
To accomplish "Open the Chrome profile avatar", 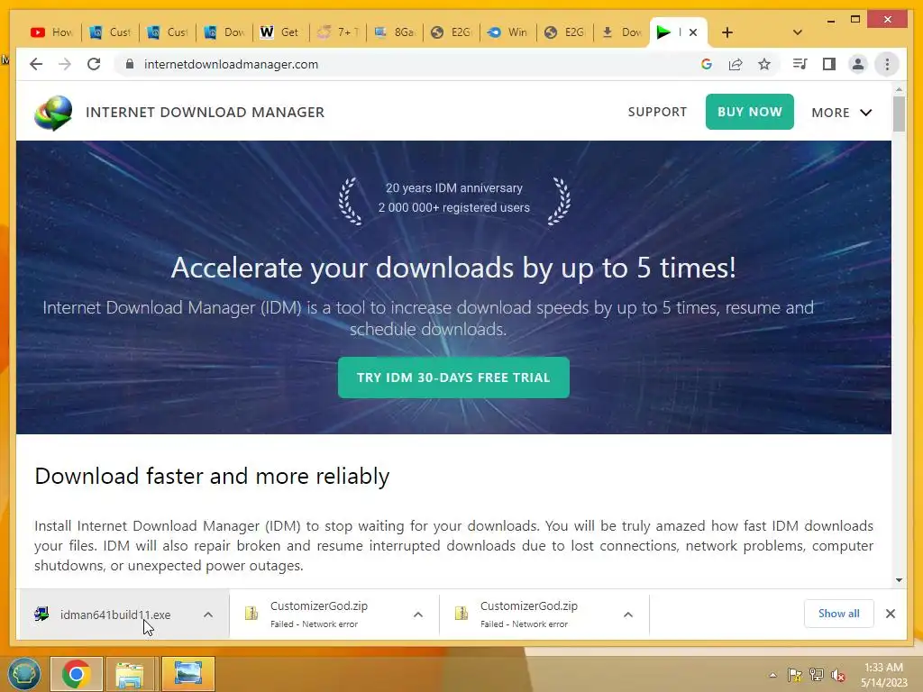I will coord(858,64).
